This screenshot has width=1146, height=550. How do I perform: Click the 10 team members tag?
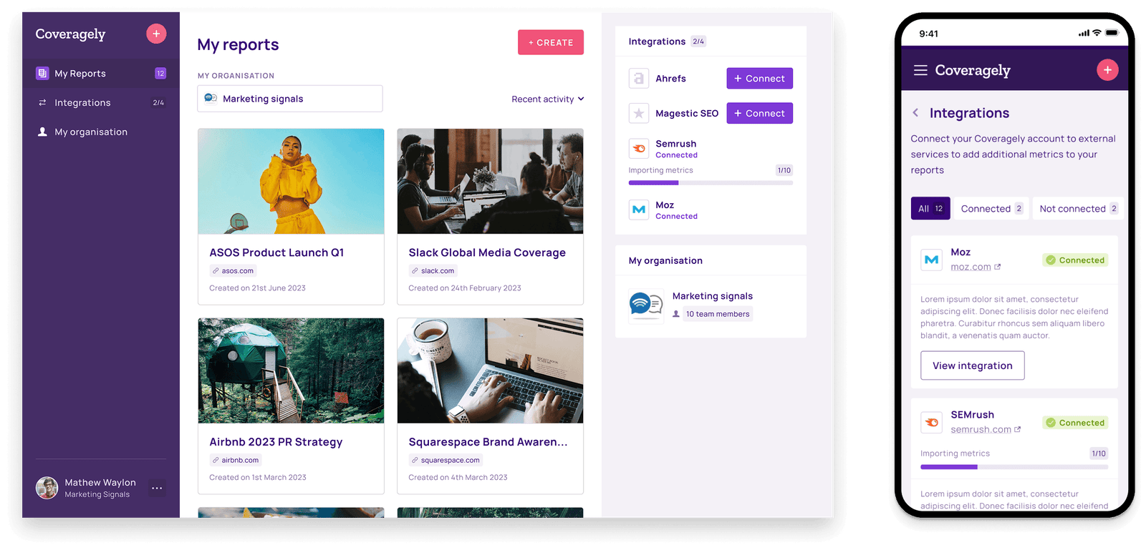tap(718, 314)
